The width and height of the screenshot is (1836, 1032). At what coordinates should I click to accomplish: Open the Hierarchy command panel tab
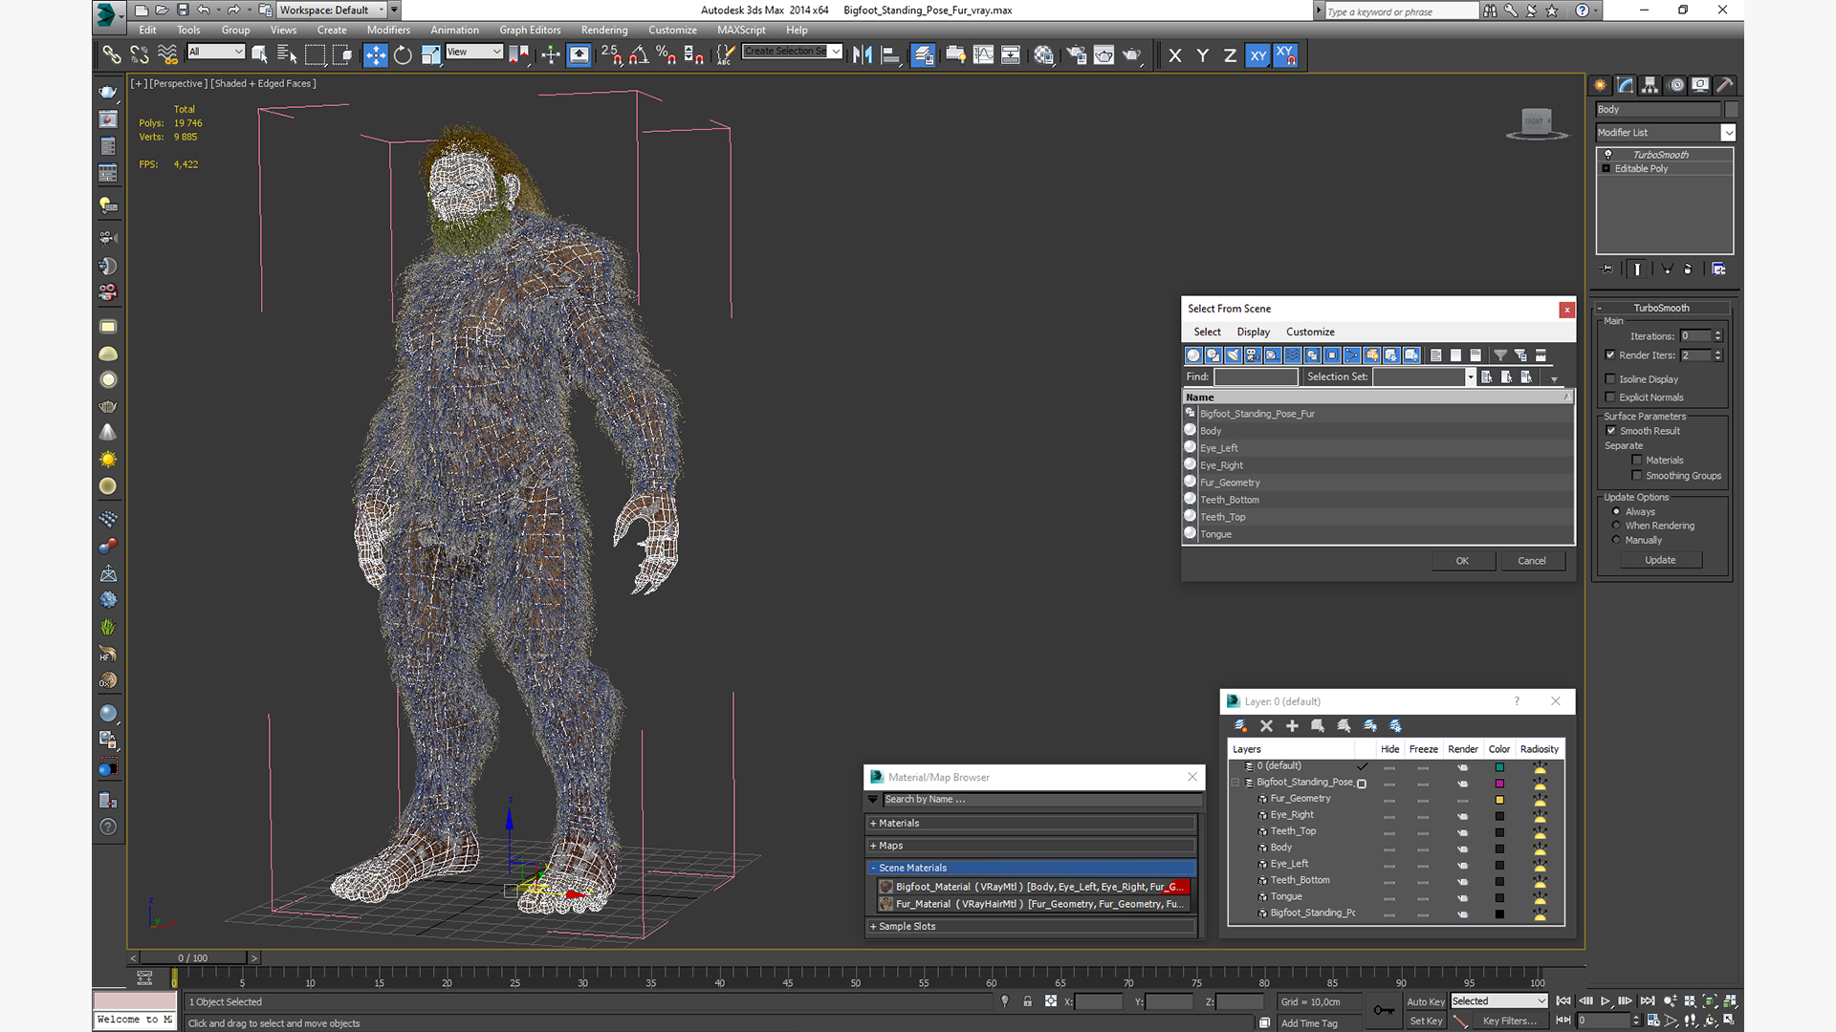1650,85
